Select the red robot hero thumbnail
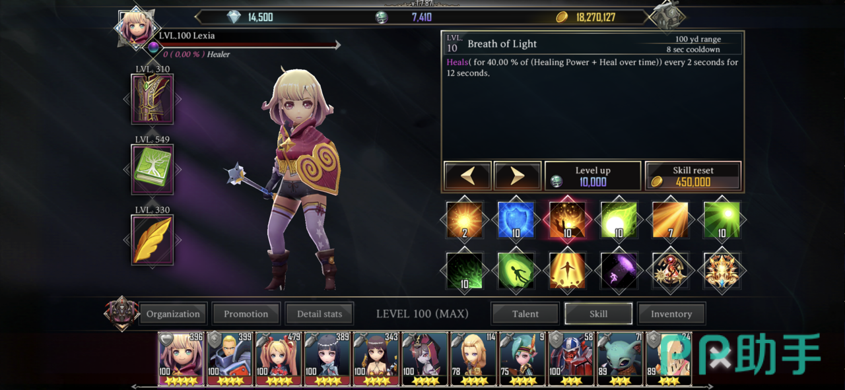The height and width of the screenshot is (390, 845). [x=572, y=358]
